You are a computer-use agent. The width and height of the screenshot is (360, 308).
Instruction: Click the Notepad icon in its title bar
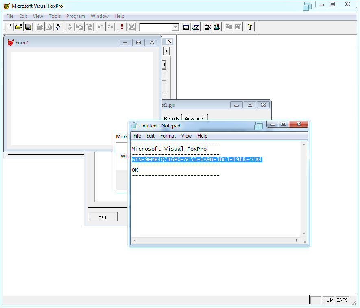coord(134,126)
